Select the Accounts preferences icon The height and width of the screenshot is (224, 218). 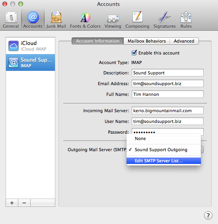click(33, 20)
